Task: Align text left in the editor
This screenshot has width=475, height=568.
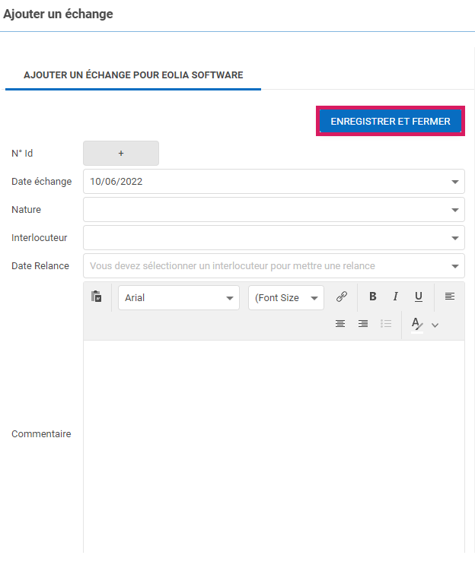Action: click(450, 297)
